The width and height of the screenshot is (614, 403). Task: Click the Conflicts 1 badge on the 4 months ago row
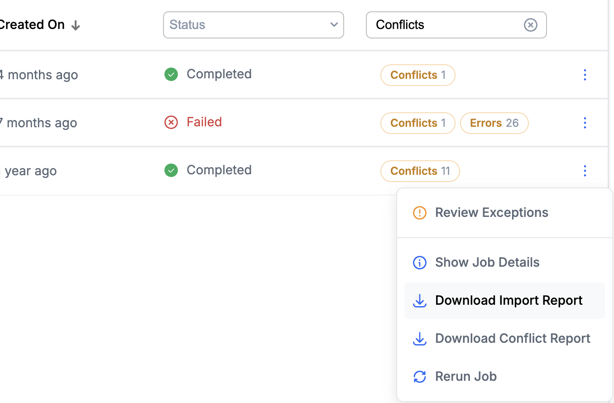(417, 75)
